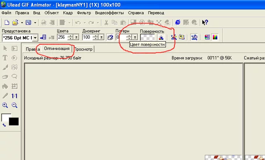Click the Исходный размер 76,750 байт text

point(53,58)
